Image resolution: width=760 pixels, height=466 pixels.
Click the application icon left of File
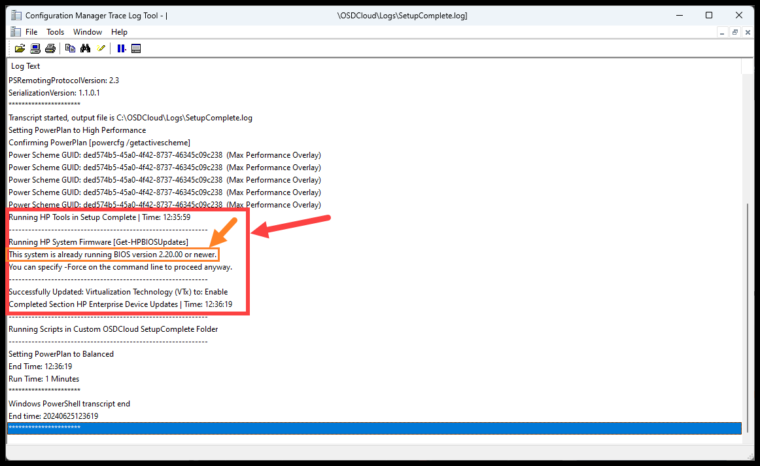coord(15,32)
